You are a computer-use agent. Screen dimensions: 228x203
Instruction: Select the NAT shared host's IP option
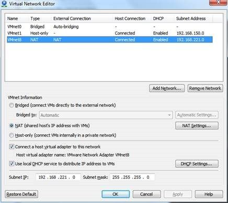[x=12, y=125]
